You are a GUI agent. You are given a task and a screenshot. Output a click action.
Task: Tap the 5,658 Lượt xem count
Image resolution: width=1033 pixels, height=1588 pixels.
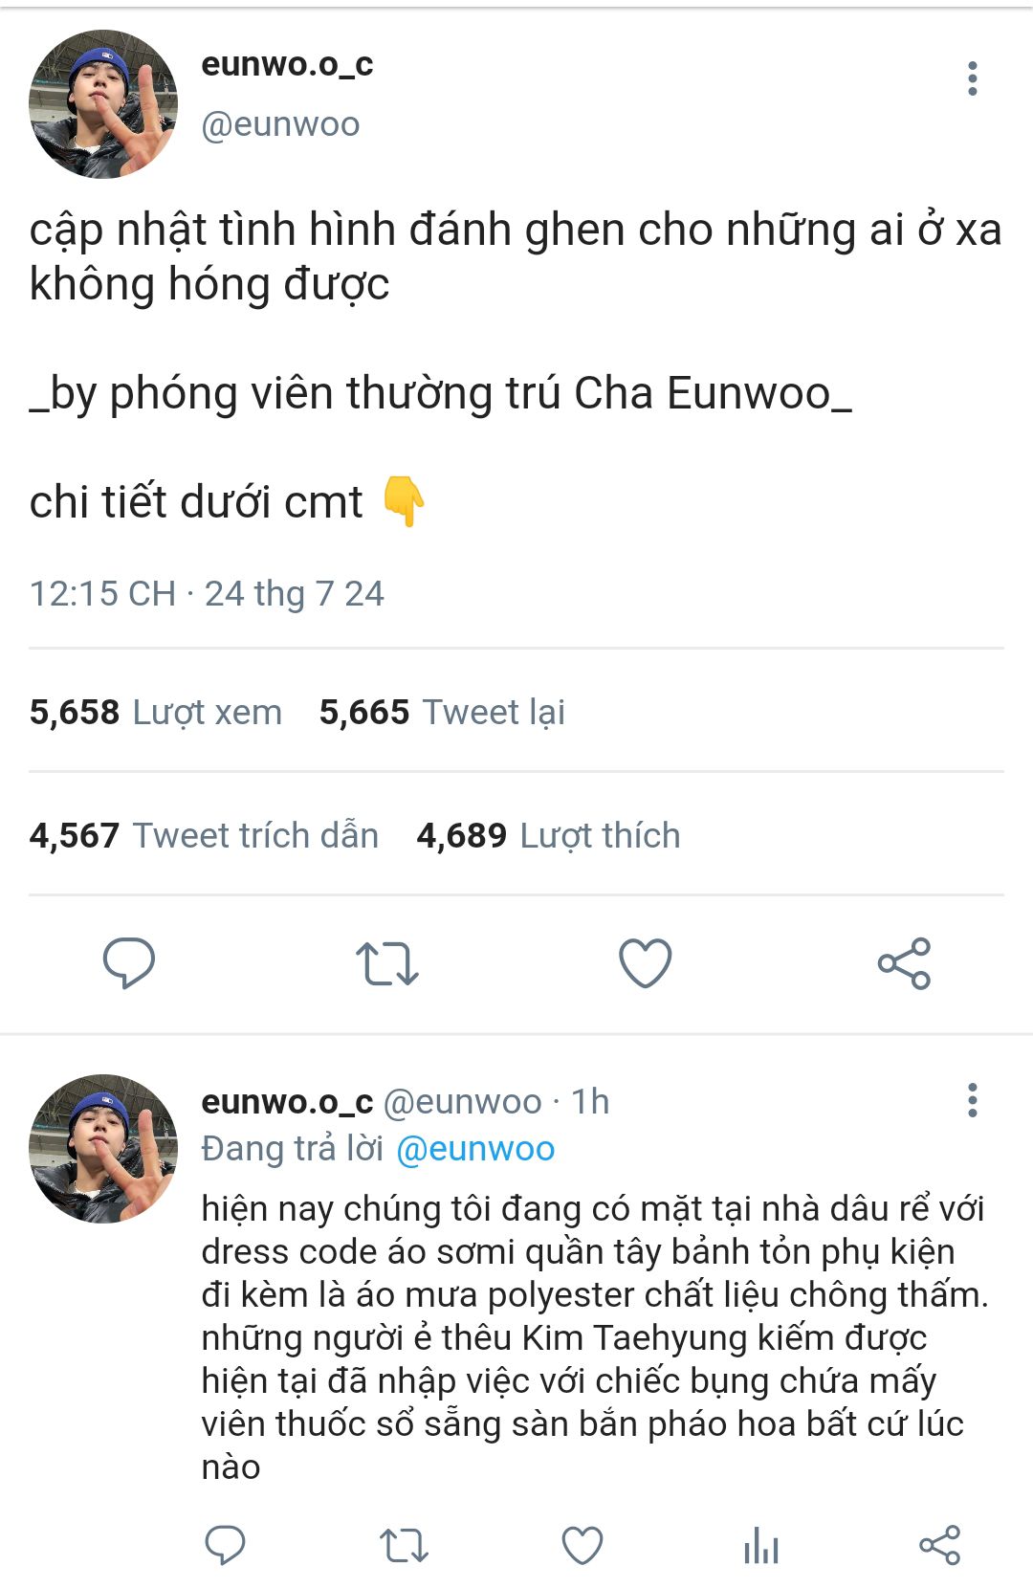coord(156,712)
